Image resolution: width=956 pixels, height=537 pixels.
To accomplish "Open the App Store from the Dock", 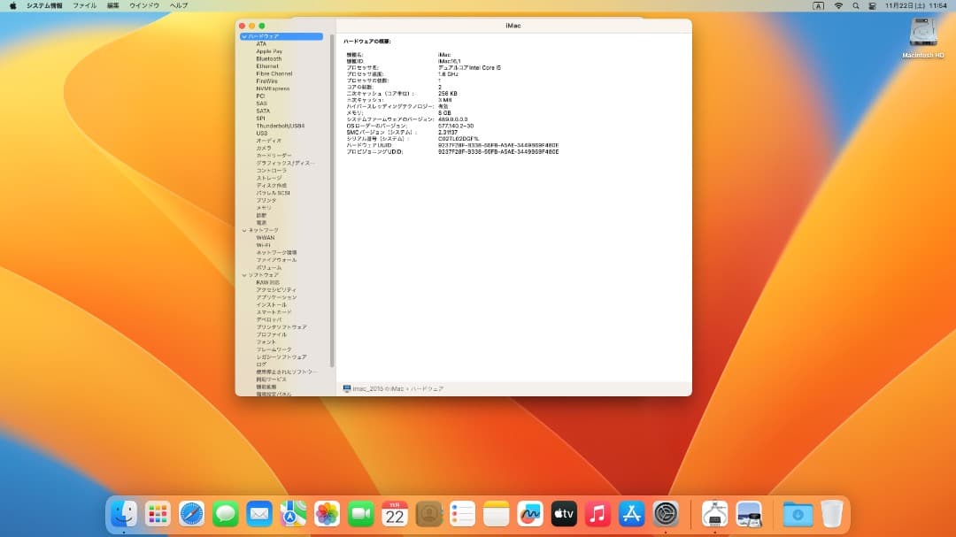I will [631, 513].
